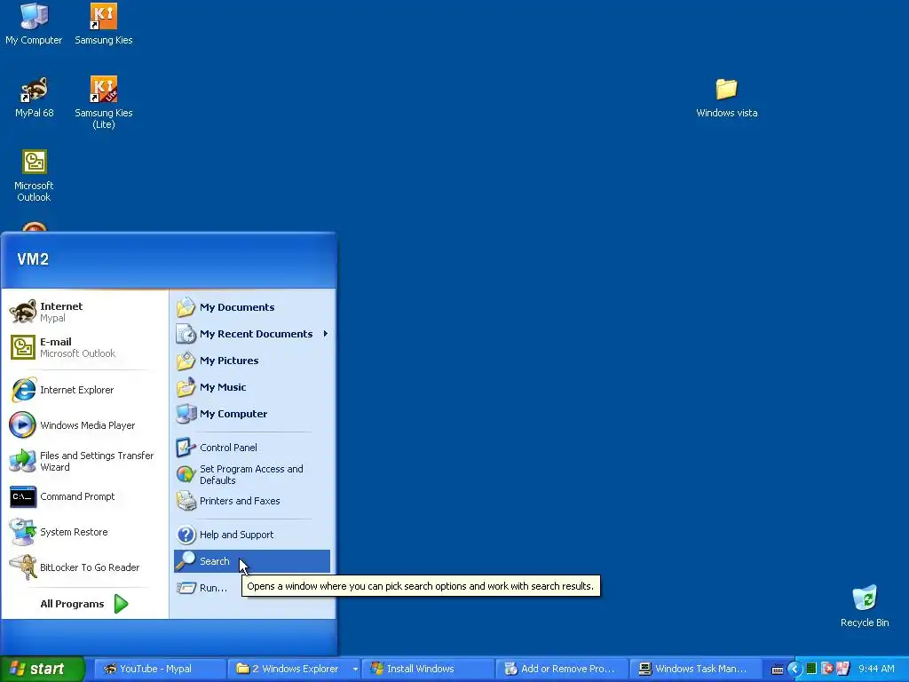Click the keyboard icon on taskbar

(778, 670)
